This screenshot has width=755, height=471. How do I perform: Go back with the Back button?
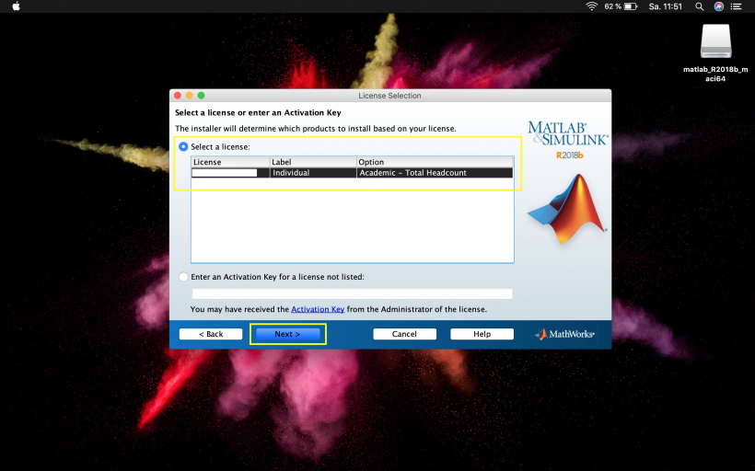(x=211, y=334)
